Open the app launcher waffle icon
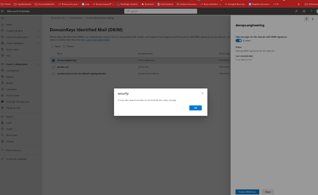 [x=2, y=11]
